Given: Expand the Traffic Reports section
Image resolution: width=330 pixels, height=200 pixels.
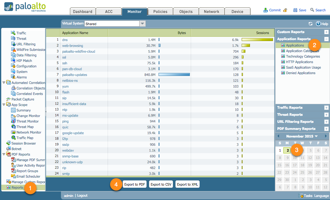Looking at the screenshot, I should click(x=326, y=108).
